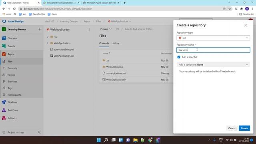
Task: Toggle the Add a README checkbox
Action: (x=179, y=57)
